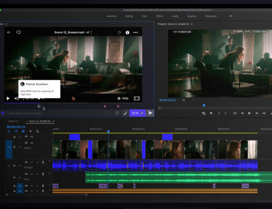Open the three-dots more options menu
The height and width of the screenshot is (209, 272).
point(135,32)
